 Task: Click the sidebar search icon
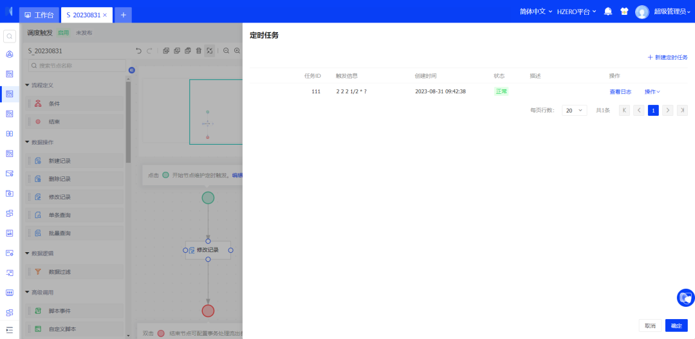(x=9, y=36)
